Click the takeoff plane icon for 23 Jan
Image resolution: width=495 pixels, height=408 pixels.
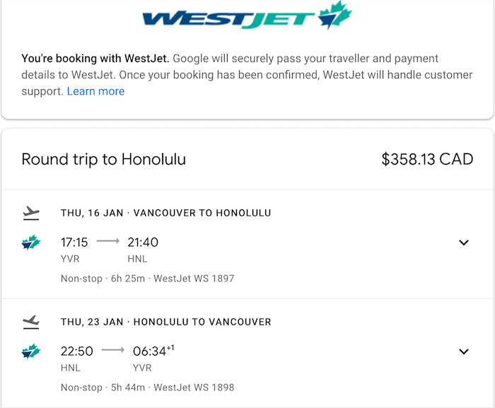pos(31,322)
